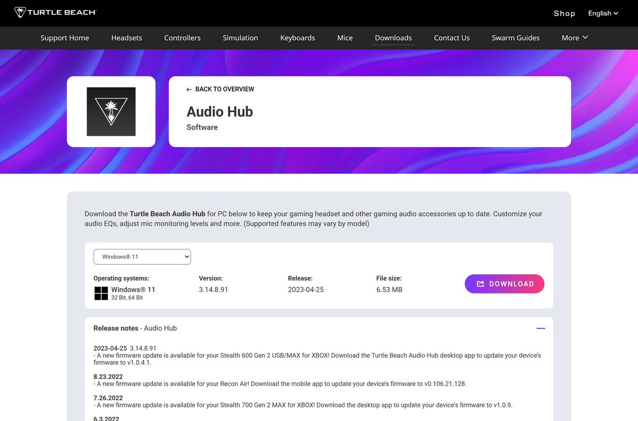The height and width of the screenshot is (421, 638).
Task: Go back to overview
Action: coord(220,89)
